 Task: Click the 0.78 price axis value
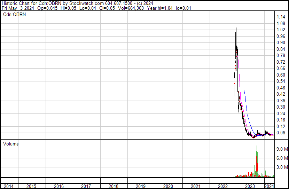281,55
